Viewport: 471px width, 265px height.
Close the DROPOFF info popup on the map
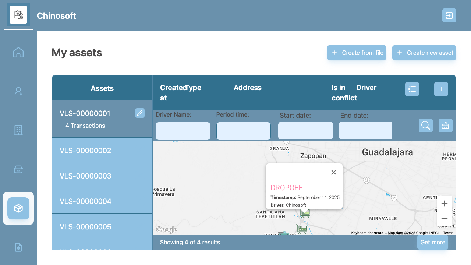[333, 172]
